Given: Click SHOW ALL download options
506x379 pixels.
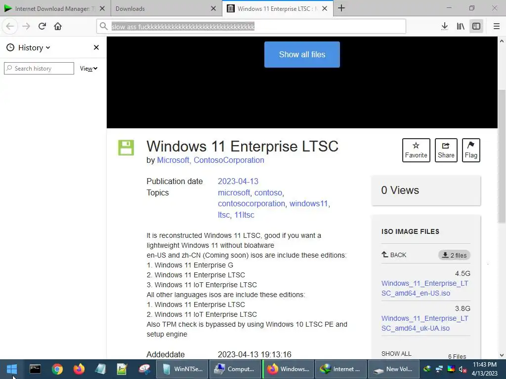Looking at the screenshot, I should tap(396, 353).
